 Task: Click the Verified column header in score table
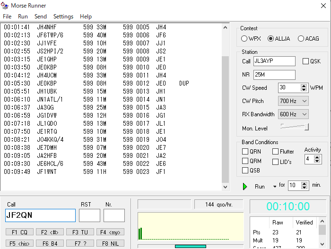[x=304, y=223]
